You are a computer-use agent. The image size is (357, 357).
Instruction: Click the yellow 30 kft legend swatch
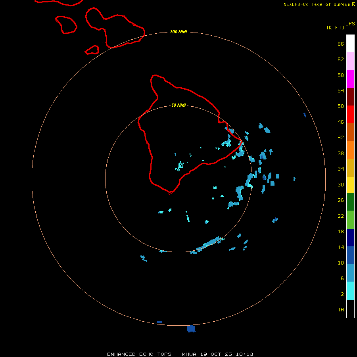pos(350,185)
